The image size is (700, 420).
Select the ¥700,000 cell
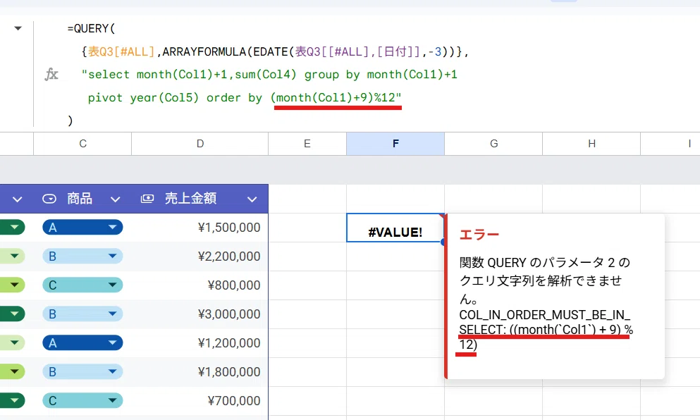click(200, 400)
